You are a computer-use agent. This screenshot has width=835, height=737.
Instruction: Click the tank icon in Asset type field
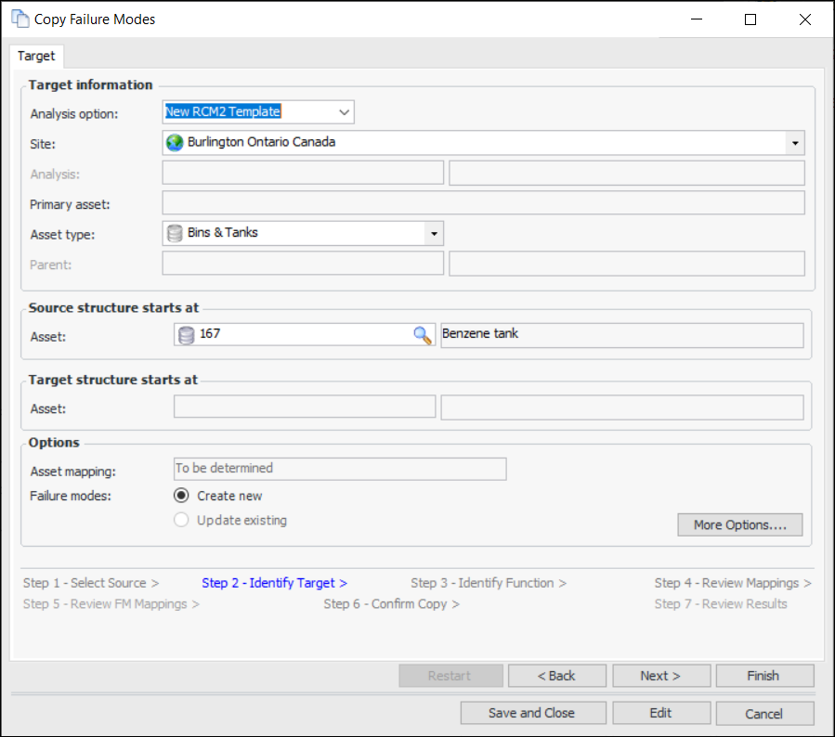(x=175, y=233)
